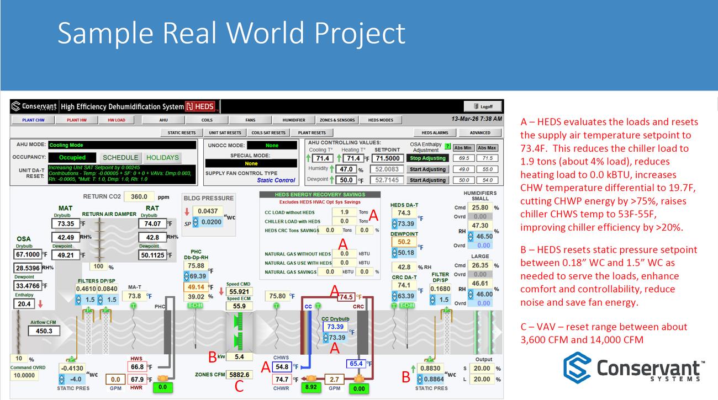Click the Logoff button
The height and width of the screenshot is (400, 718).
pyautogui.click(x=482, y=106)
